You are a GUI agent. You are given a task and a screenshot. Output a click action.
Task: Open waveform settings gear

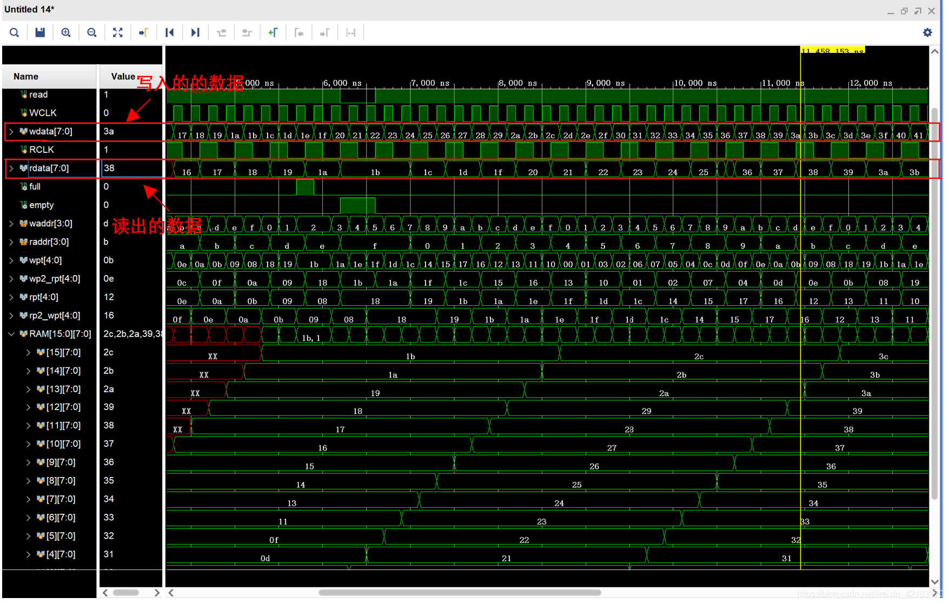point(927,32)
